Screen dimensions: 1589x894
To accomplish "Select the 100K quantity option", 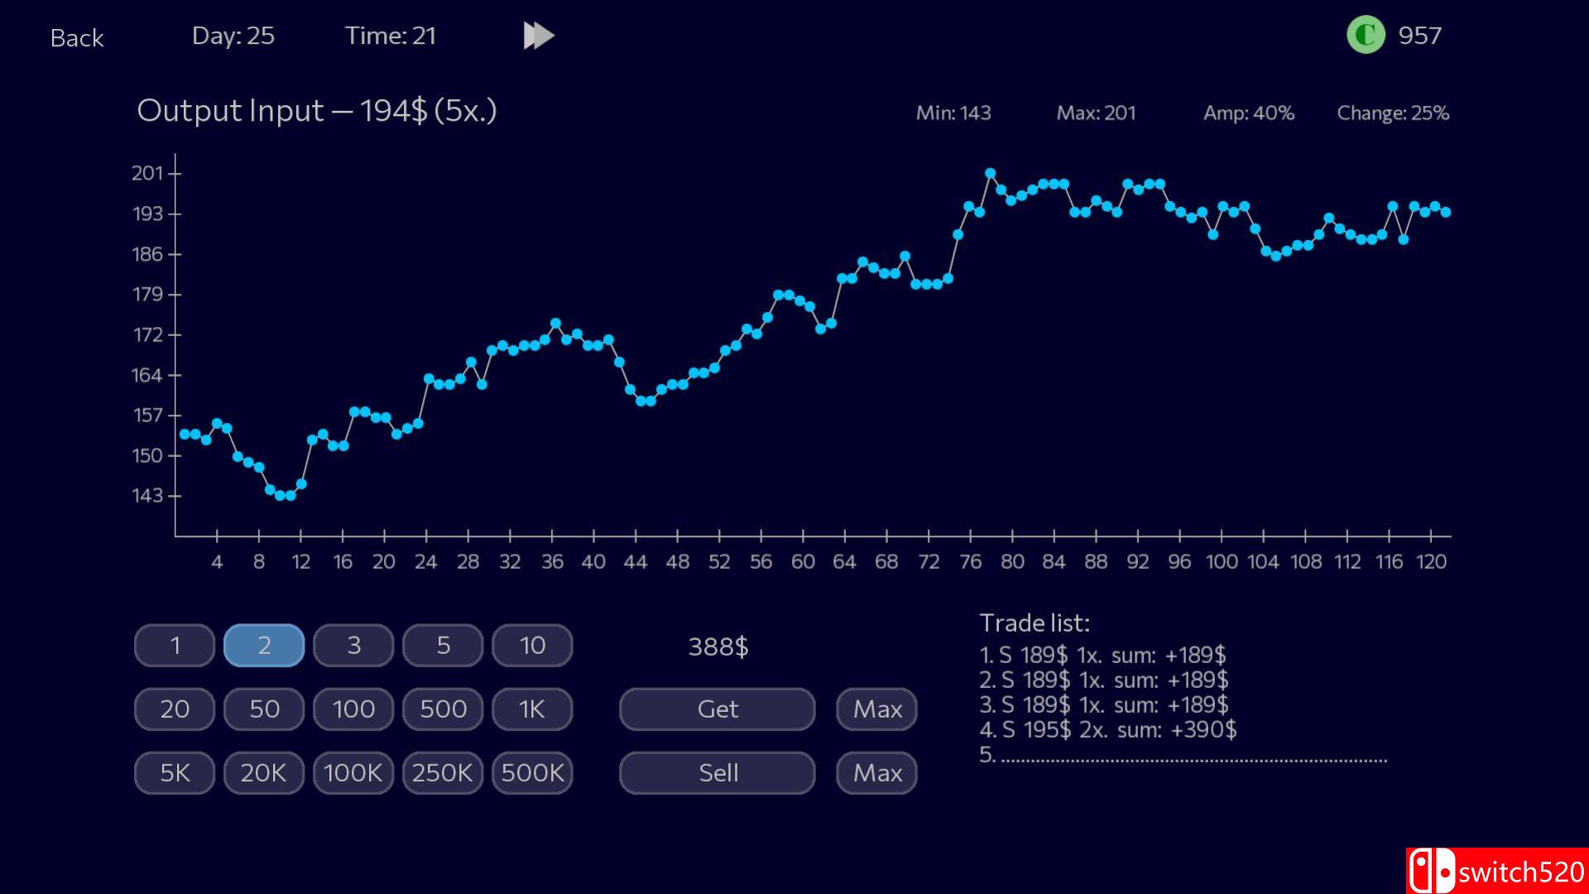I will (x=353, y=772).
